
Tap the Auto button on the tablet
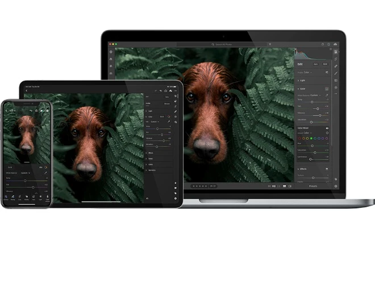tap(167, 97)
